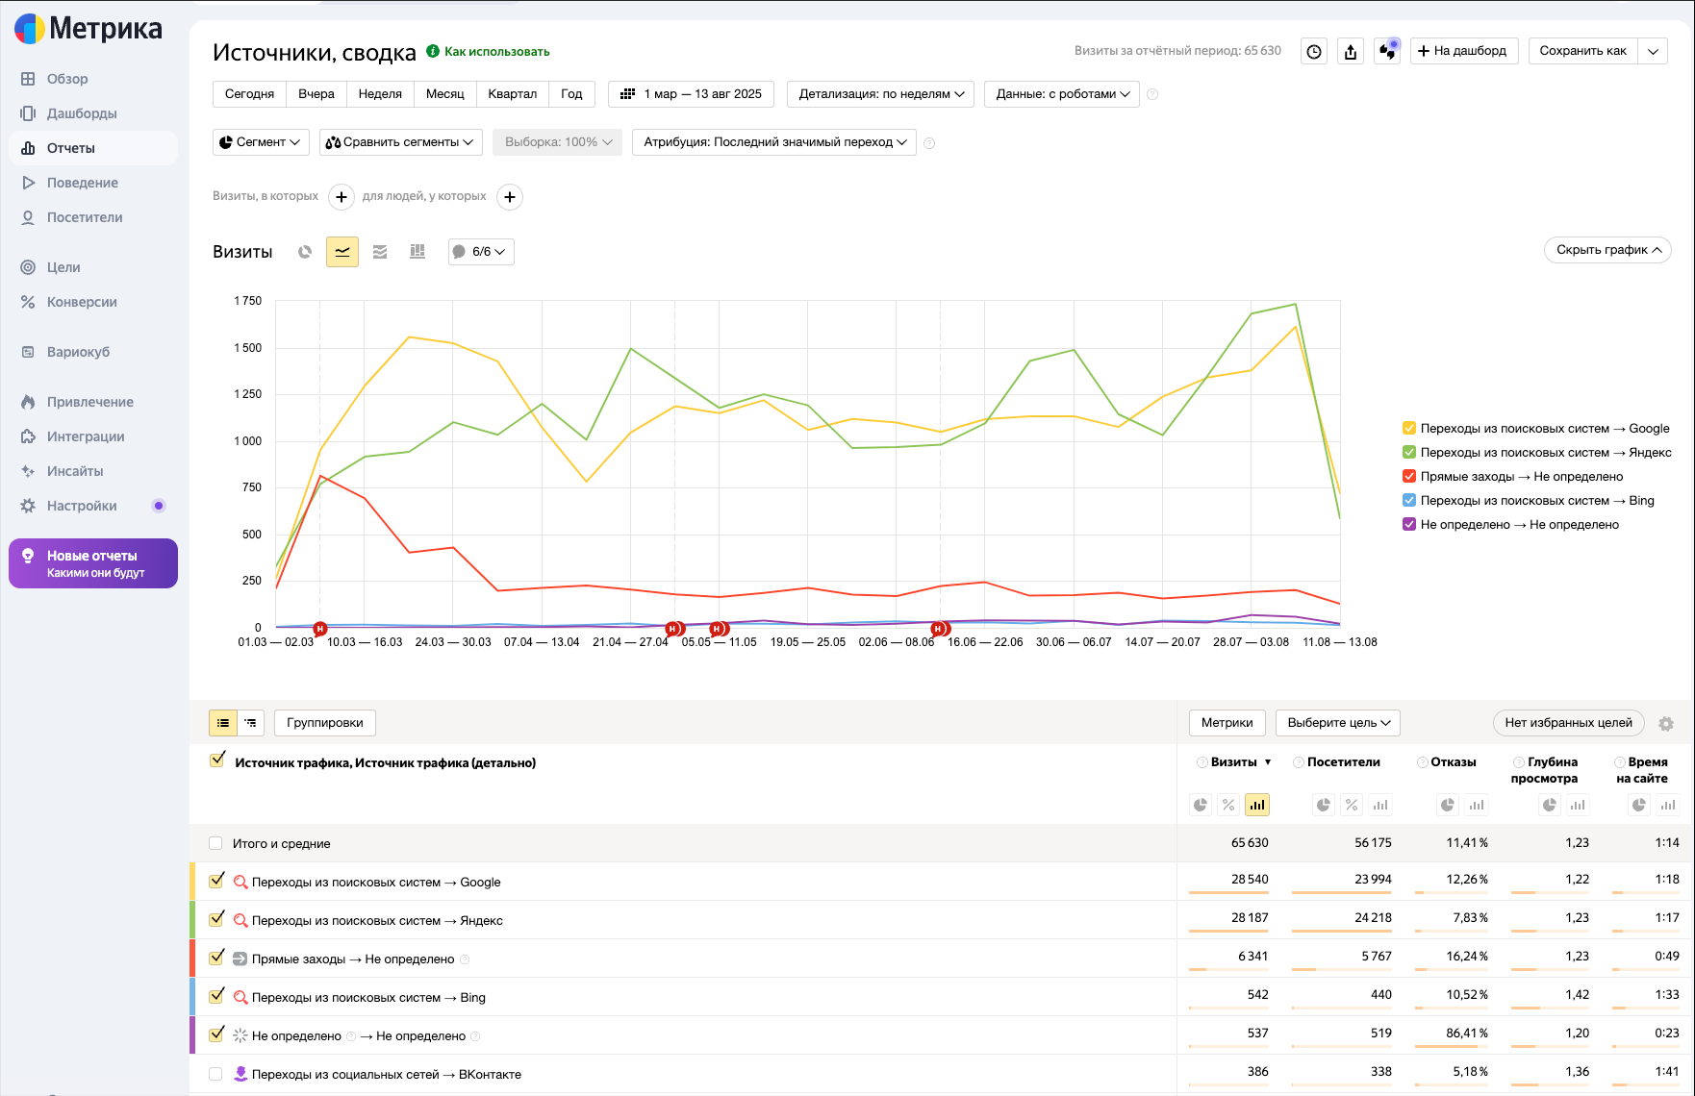Switch chart to pie view icon
Viewport: 1695px width, 1096px height.
305,252
